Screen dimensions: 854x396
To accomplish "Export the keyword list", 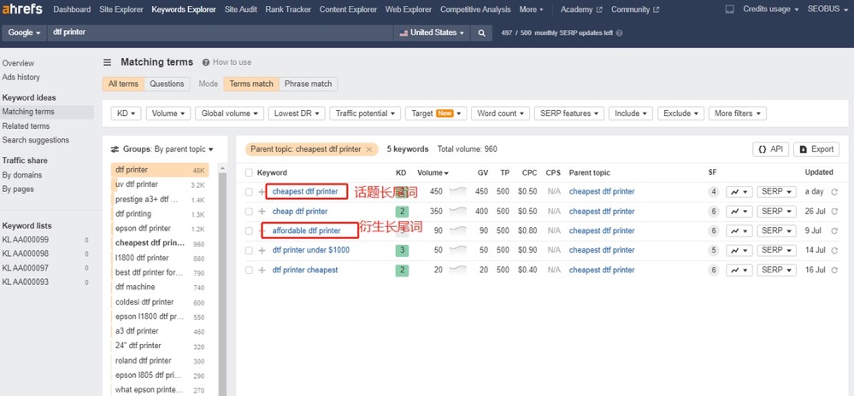I will coord(816,149).
